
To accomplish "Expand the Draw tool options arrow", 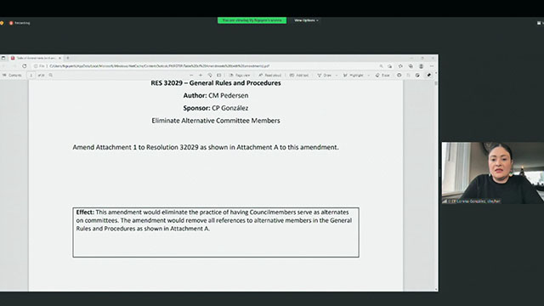I will pyautogui.click(x=337, y=76).
